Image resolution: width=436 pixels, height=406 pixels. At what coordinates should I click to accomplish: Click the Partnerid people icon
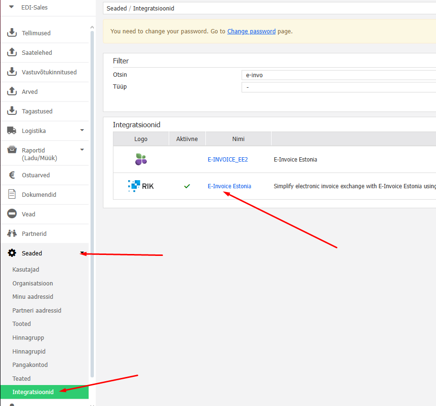click(12, 233)
